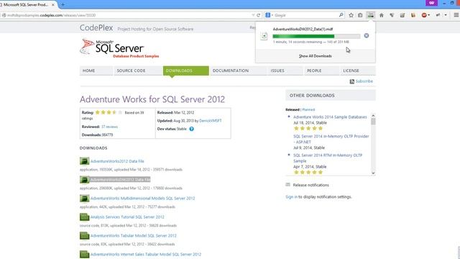Open a new tab with the plus button

[x=63, y=4]
